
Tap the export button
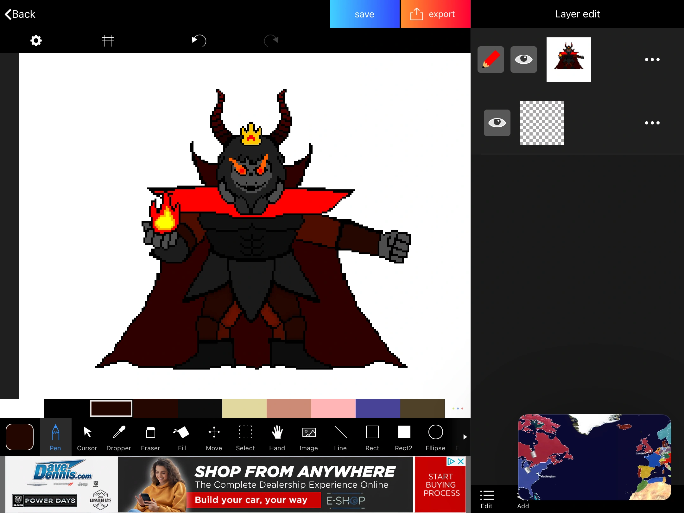tap(435, 14)
